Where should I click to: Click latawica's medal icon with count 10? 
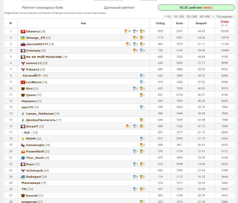pyautogui.click(x=126, y=31)
